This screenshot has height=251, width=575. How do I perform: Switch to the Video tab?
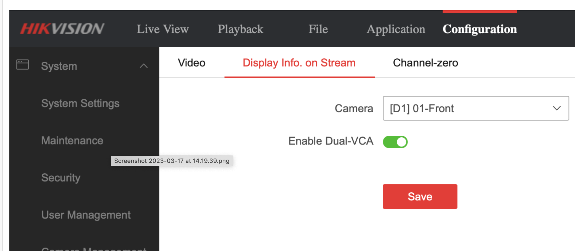pos(191,63)
